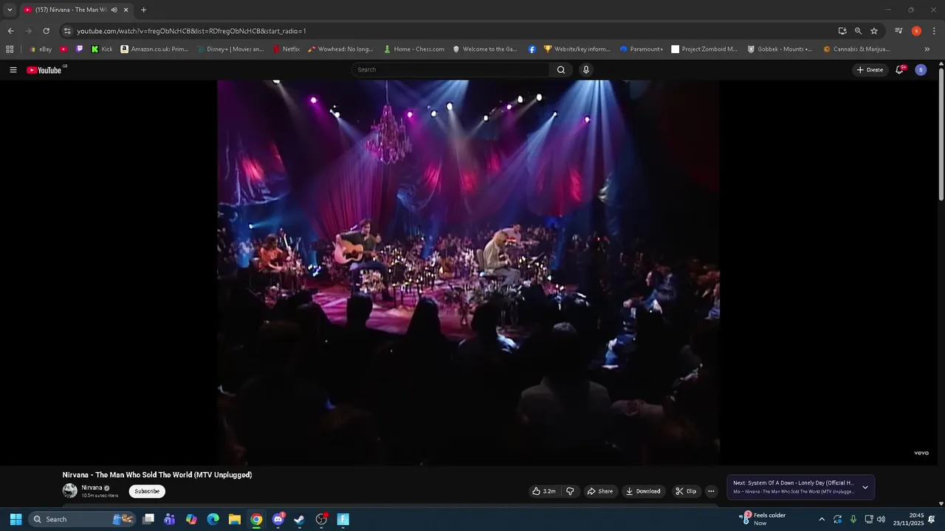Open the Home - Chess.com bookmark

click(414, 49)
